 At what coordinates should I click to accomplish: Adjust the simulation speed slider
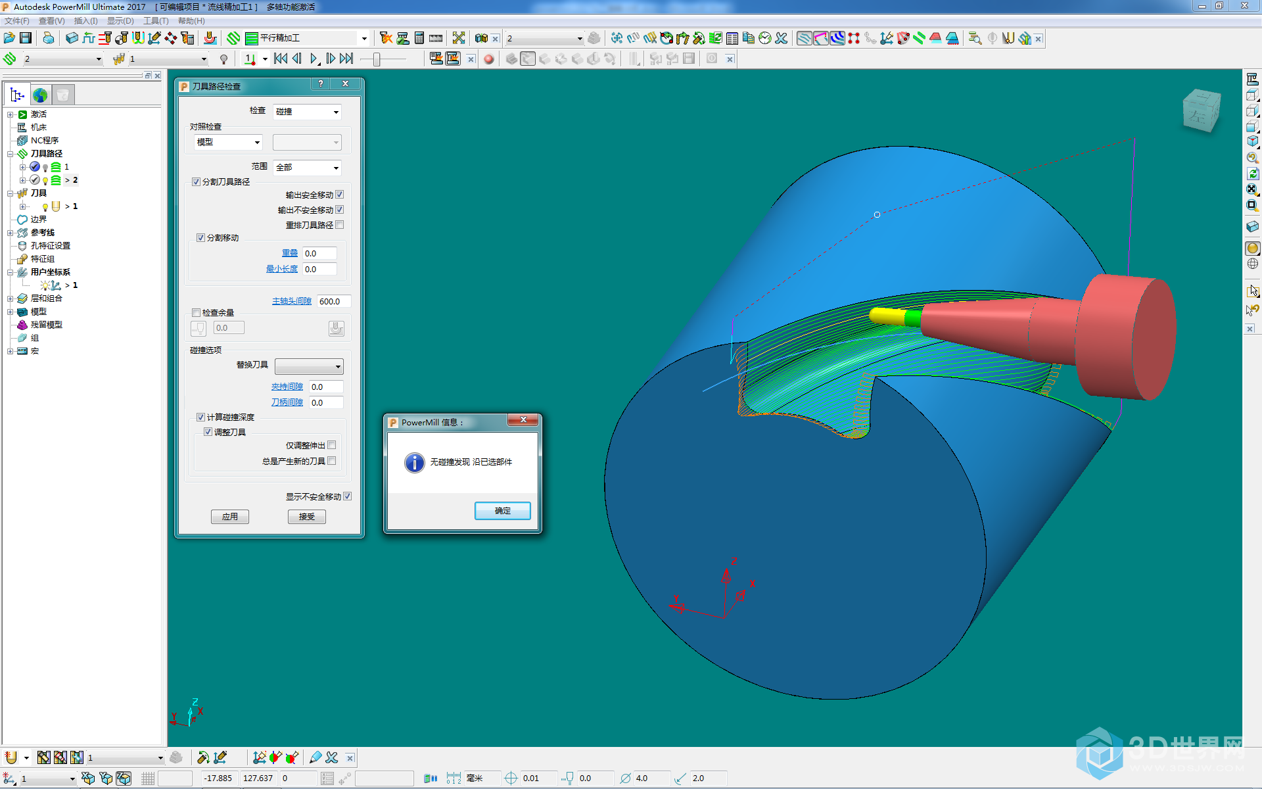tap(377, 59)
